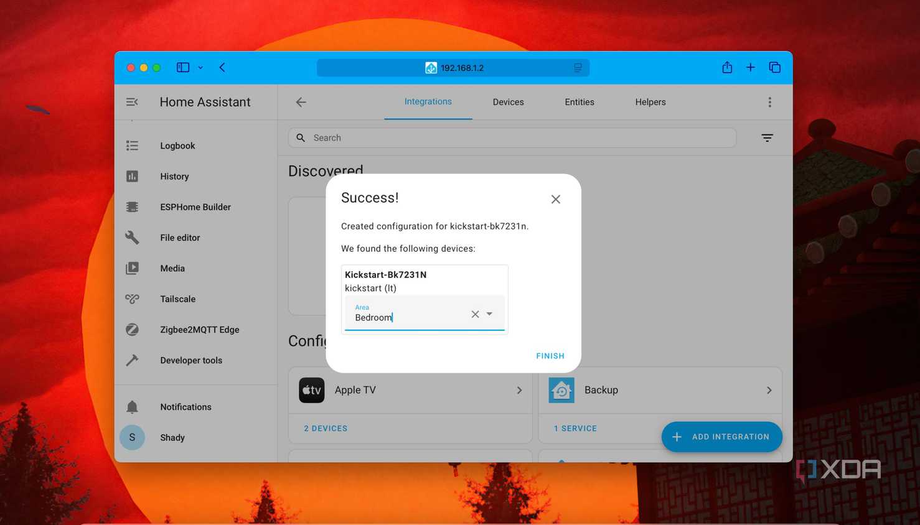Go back using the integrations back arrow
The width and height of the screenshot is (920, 525).
[x=301, y=102]
